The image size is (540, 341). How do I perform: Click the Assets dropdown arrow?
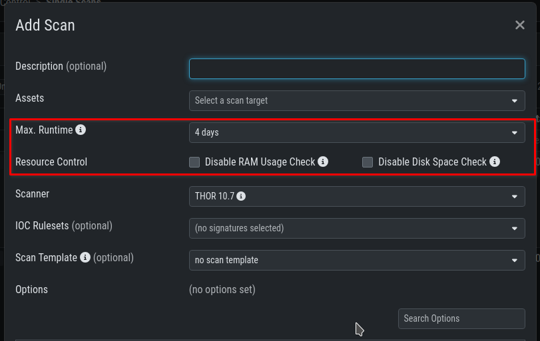pyautogui.click(x=515, y=100)
